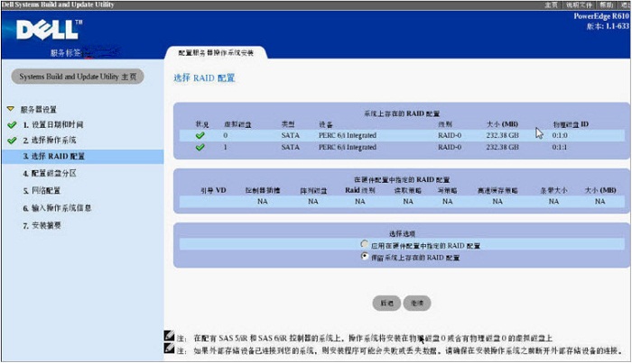Click the 服务器设置 heading

(38, 109)
